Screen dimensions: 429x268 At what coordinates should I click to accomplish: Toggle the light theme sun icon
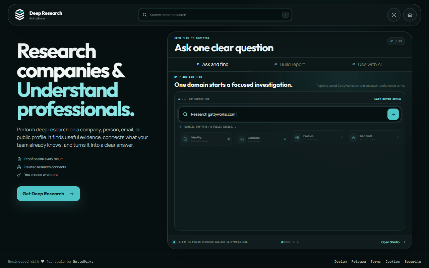394,15
